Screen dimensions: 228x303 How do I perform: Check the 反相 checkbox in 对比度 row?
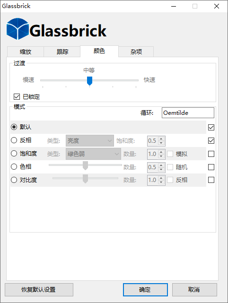click(x=170, y=180)
